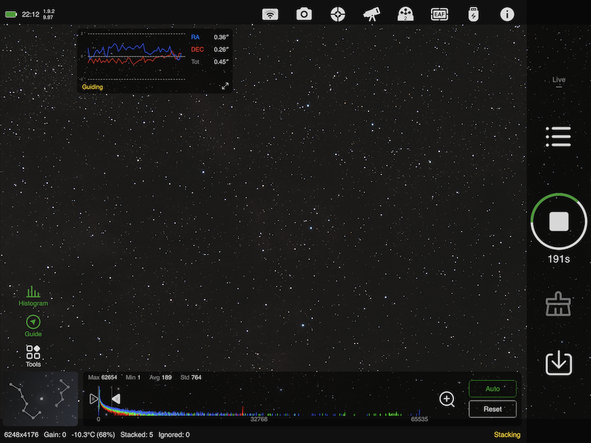The image size is (591, 443).
Task: Click the 191s exposure time readout
Action: (x=558, y=259)
